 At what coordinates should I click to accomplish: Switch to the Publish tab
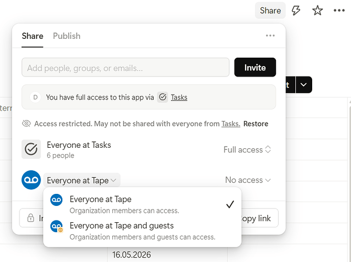67,36
